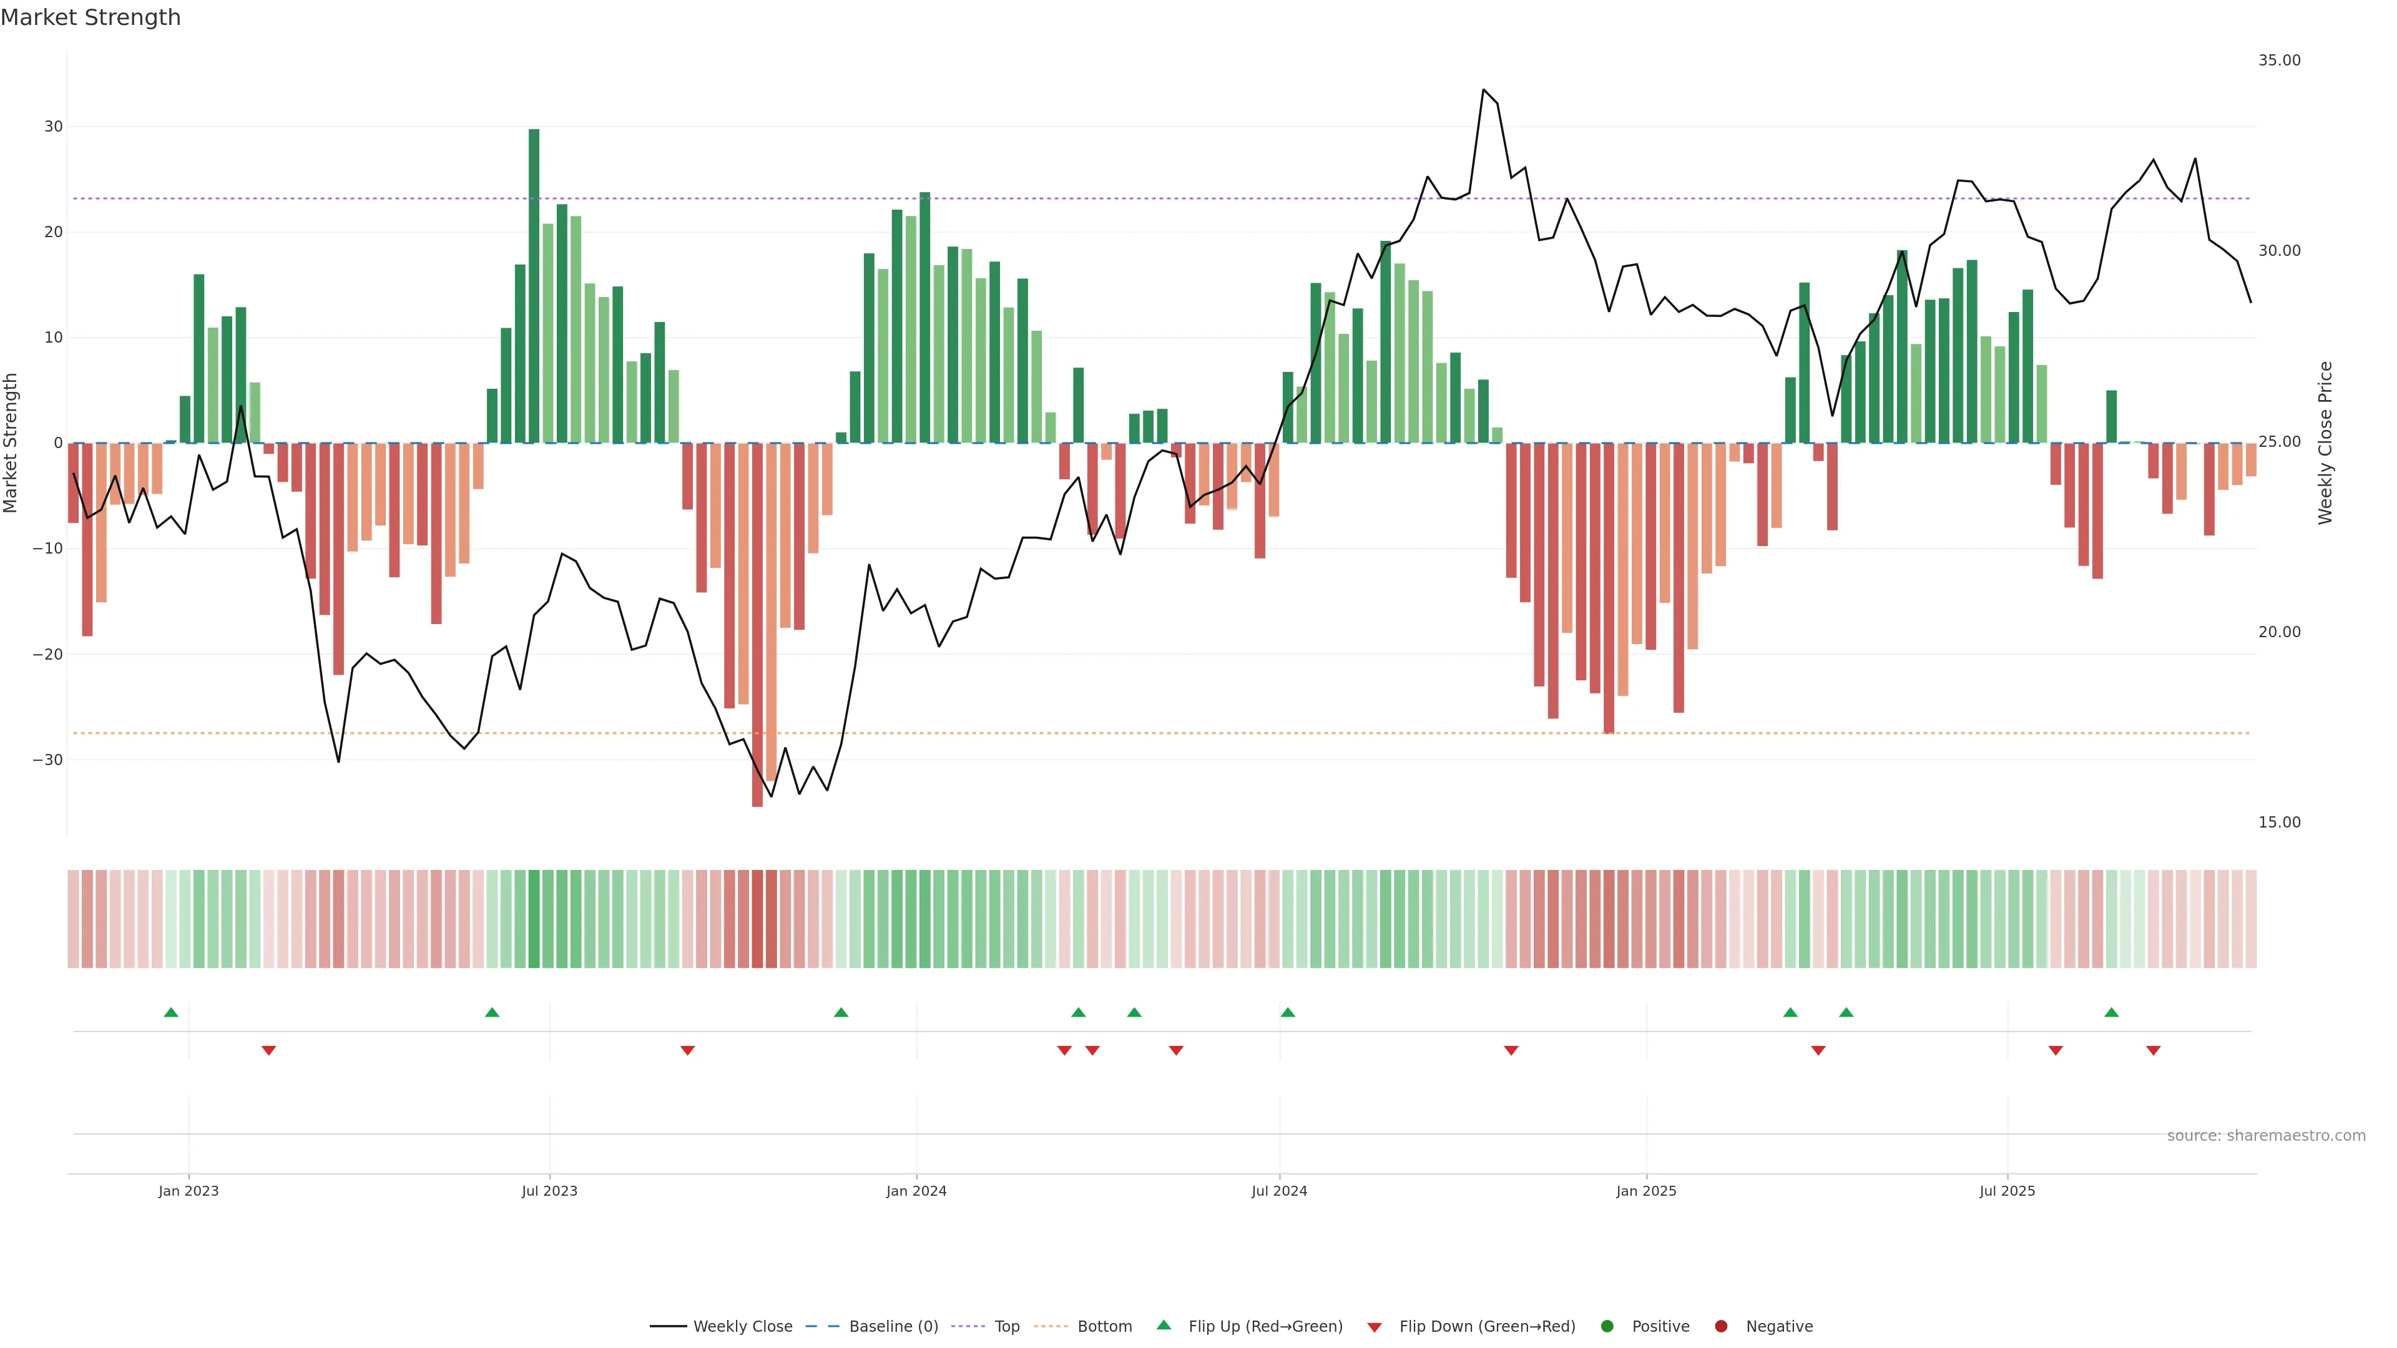Click Flip Up green triangle legend icon
Viewport: 2397px width, 1348px height.
(1163, 1325)
